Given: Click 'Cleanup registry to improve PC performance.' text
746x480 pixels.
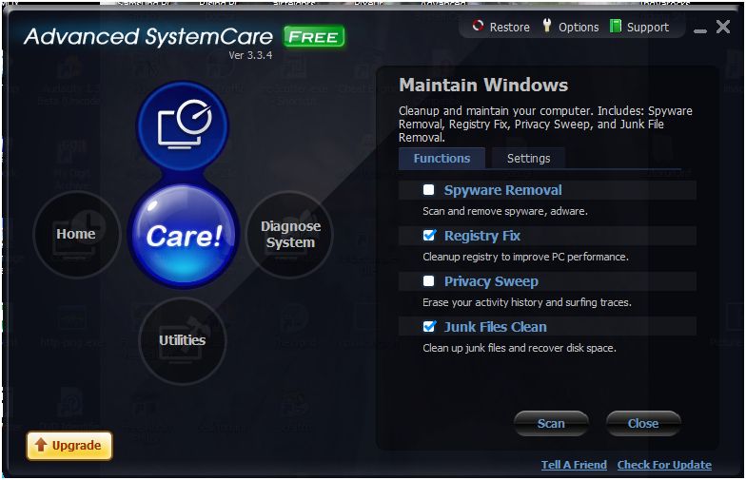Looking at the screenshot, I should tap(525, 257).
